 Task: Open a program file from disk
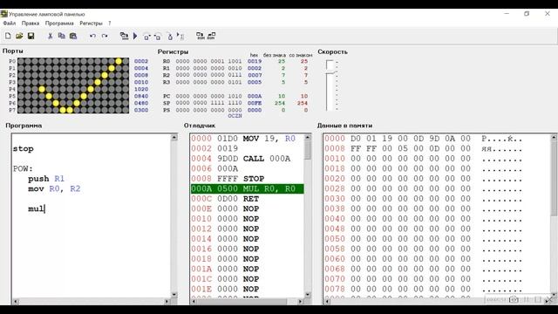19,36
